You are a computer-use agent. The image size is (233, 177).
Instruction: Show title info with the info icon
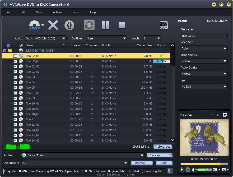click(69, 25)
